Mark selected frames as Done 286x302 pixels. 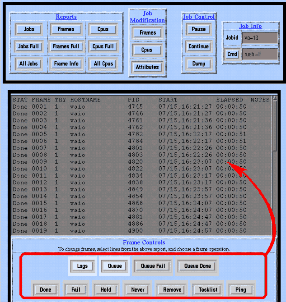[x=45, y=289]
